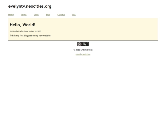Click the possum mascot inside the footer badge
This screenshot has height=124, width=166.
[x=79, y=44]
